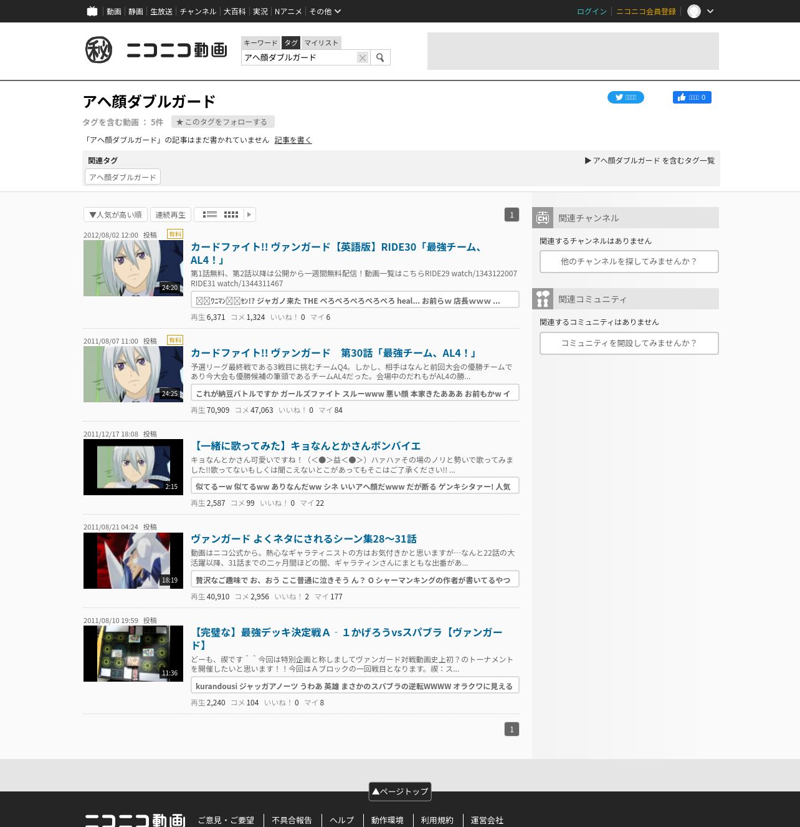Expand the view options arrow
This screenshot has width=800, height=827.
tap(249, 215)
